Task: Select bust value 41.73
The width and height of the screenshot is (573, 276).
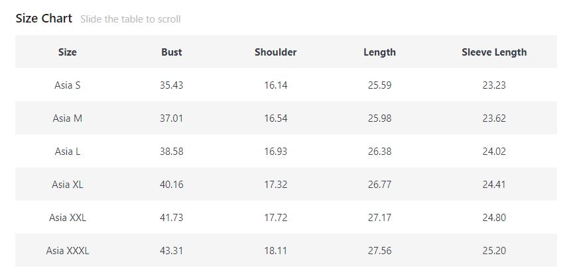Action: coord(172,218)
